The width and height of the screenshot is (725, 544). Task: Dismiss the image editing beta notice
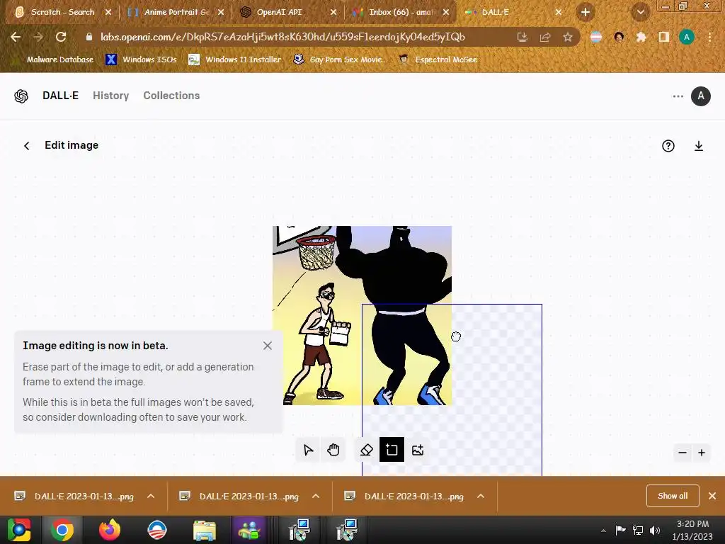pos(267,346)
